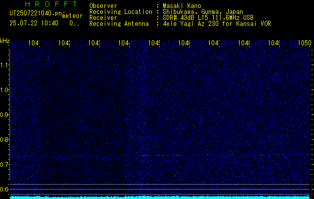Click the cyan signal-level strip along the bottom edge
The image size is (314, 199).
(x=160, y=198)
